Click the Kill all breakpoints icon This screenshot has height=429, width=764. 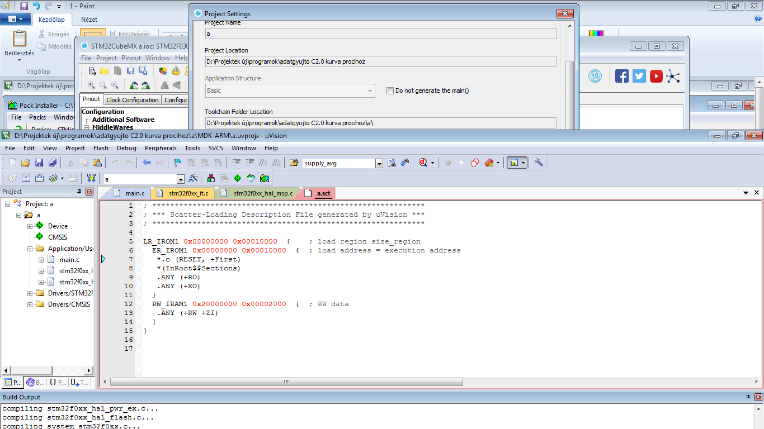(490, 163)
